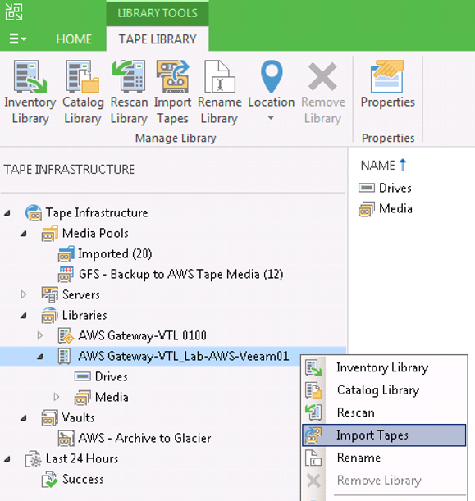Screen dimensions: 475x501
Task: Expand AWS Gateway-VTL 0100 library
Action: pyautogui.click(x=40, y=335)
